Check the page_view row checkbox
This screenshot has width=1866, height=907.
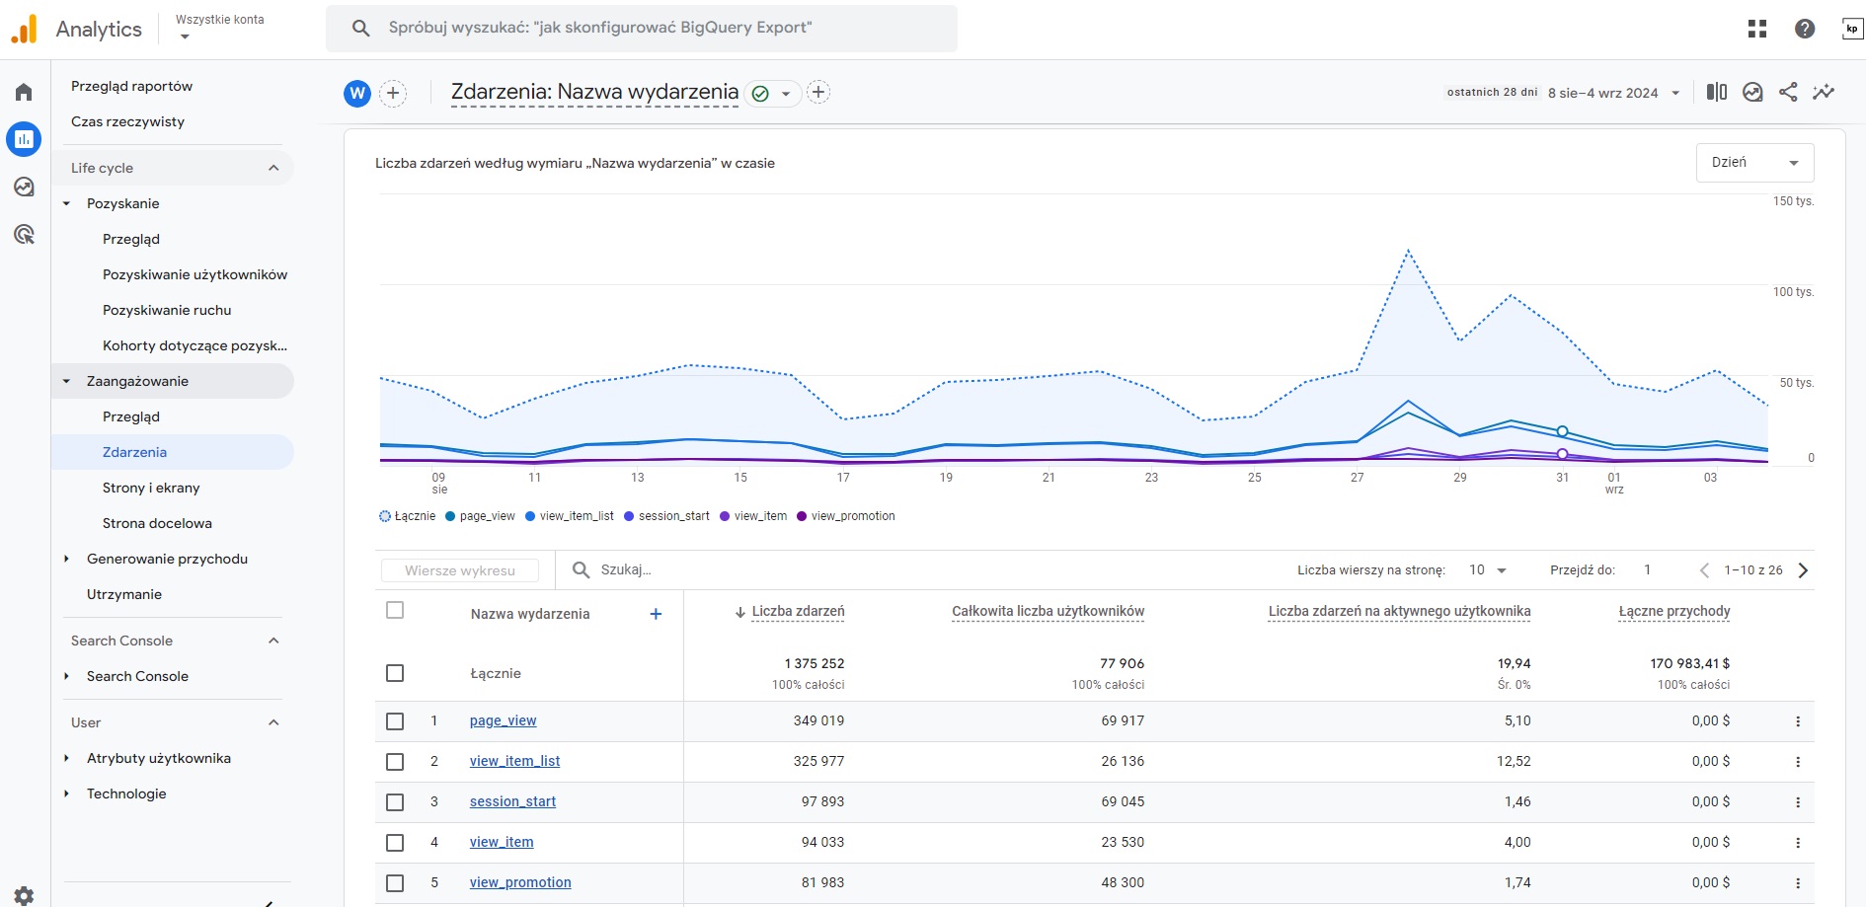[395, 721]
